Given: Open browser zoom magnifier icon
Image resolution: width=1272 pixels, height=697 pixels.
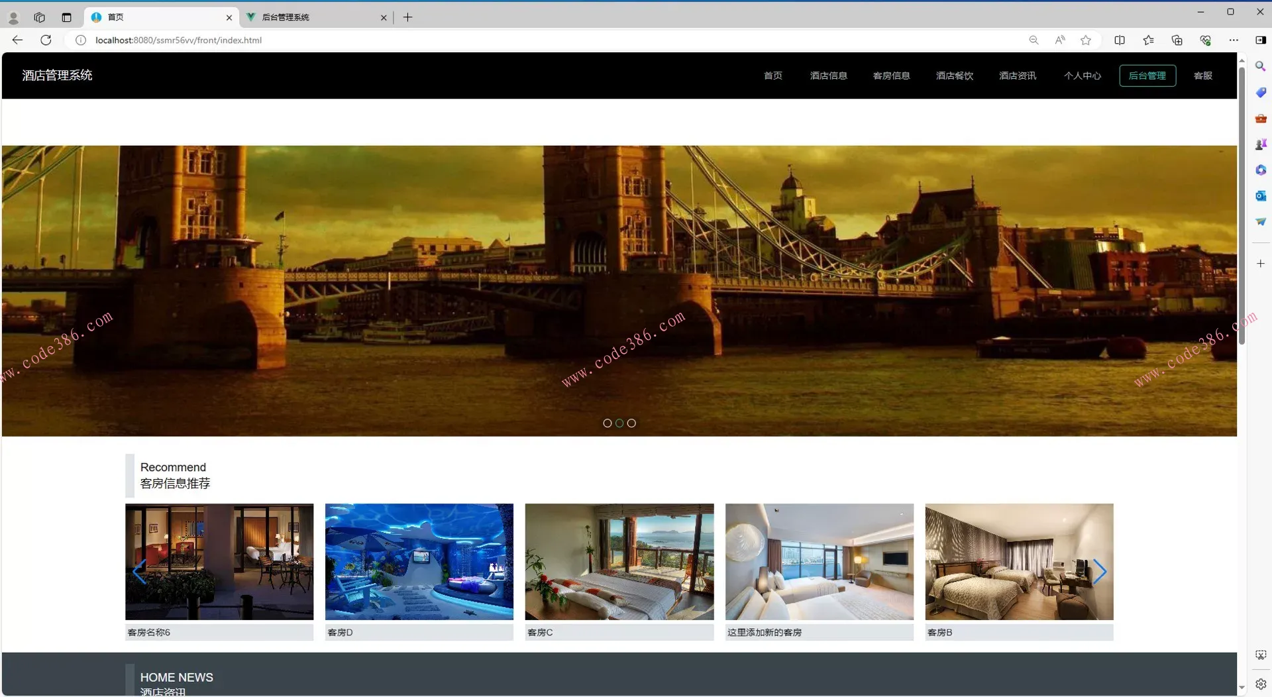Looking at the screenshot, I should pos(1033,40).
